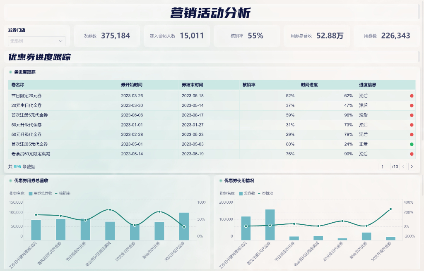424x271 pixels.
Task: Click red status dot in 老会员50元限定满减 row
Action: pyautogui.click(x=412, y=154)
